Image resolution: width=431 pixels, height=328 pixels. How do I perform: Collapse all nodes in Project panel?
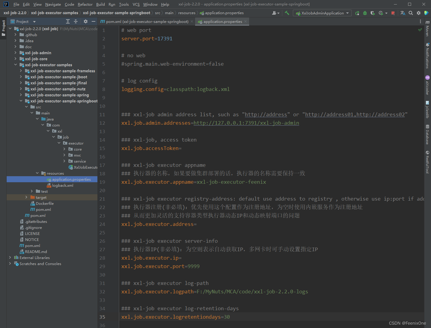[76, 21]
